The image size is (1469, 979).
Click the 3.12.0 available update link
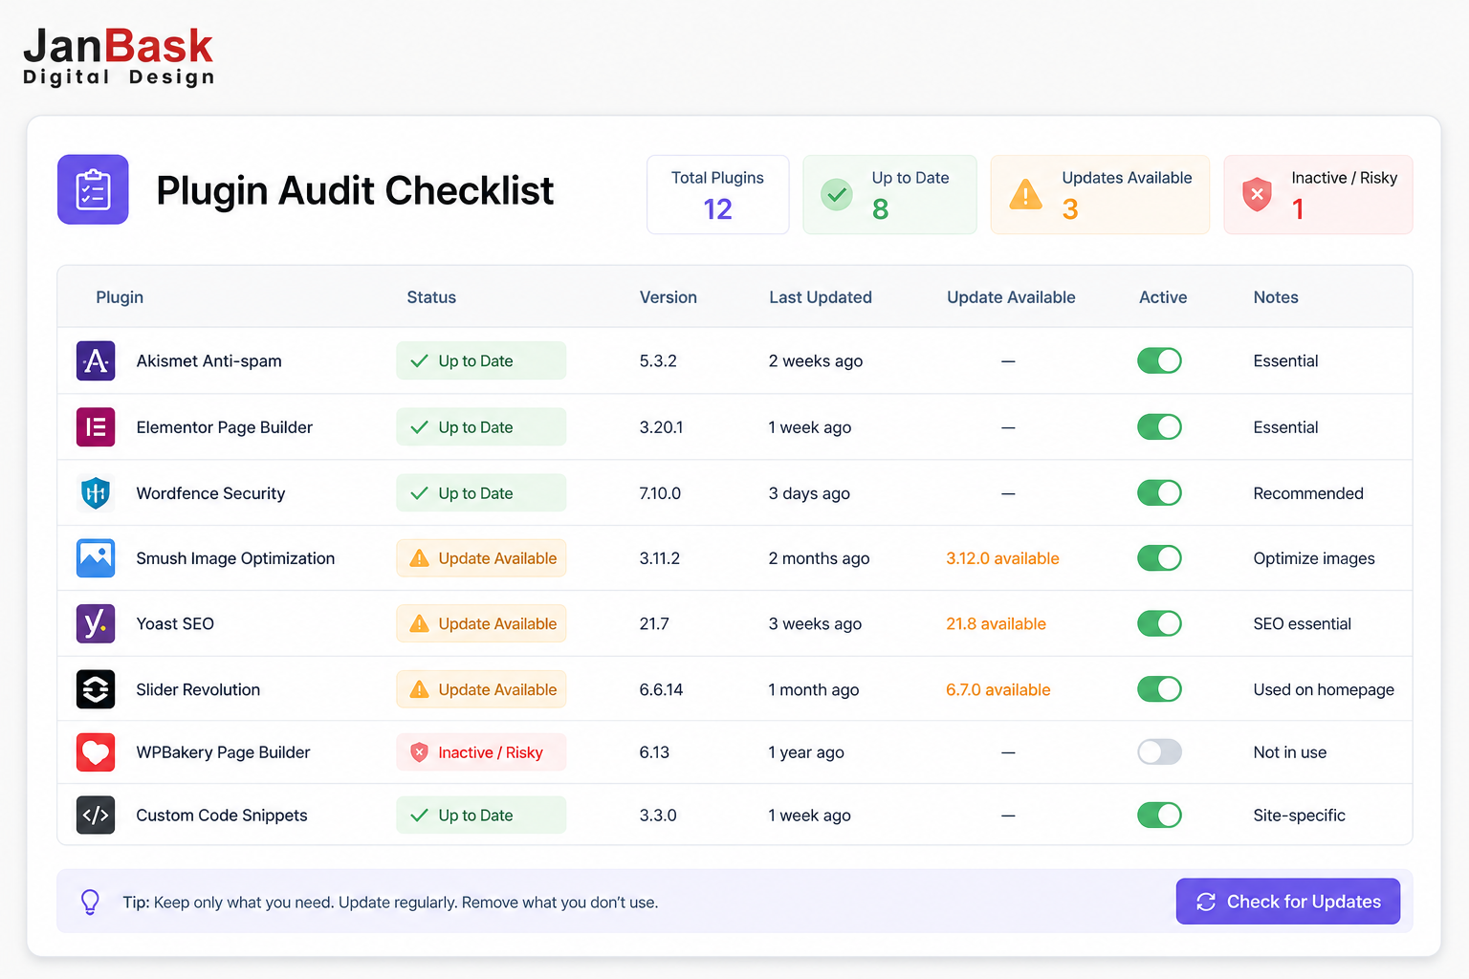click(1002, 558)
